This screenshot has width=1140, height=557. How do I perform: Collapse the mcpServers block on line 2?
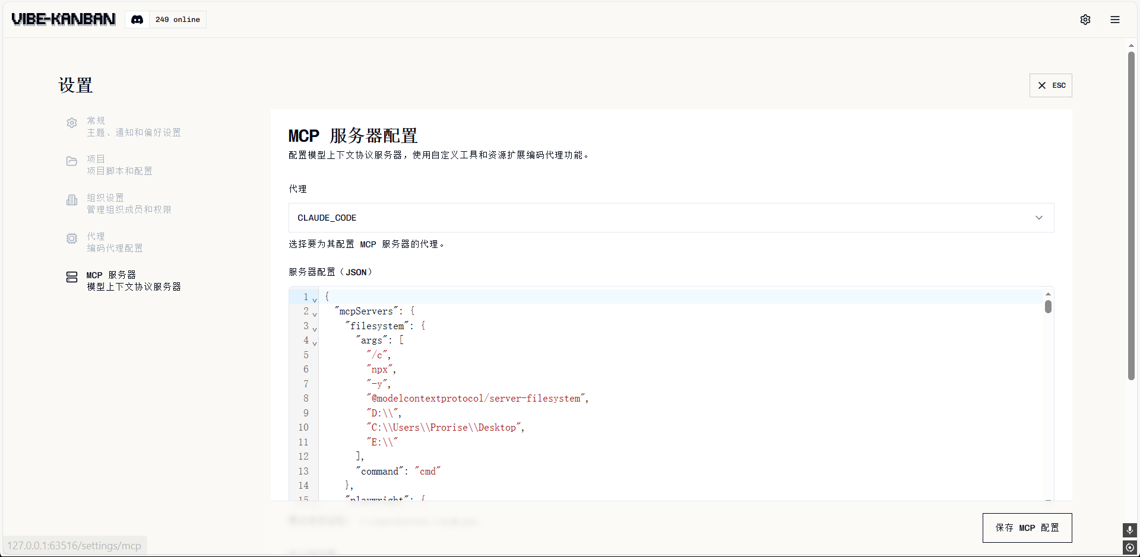point(315,314)
